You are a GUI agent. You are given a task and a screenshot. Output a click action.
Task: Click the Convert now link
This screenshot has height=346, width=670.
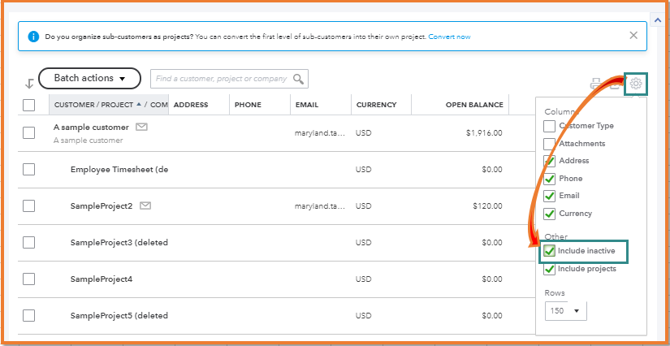pyautogui.click(x=449, y=37)
